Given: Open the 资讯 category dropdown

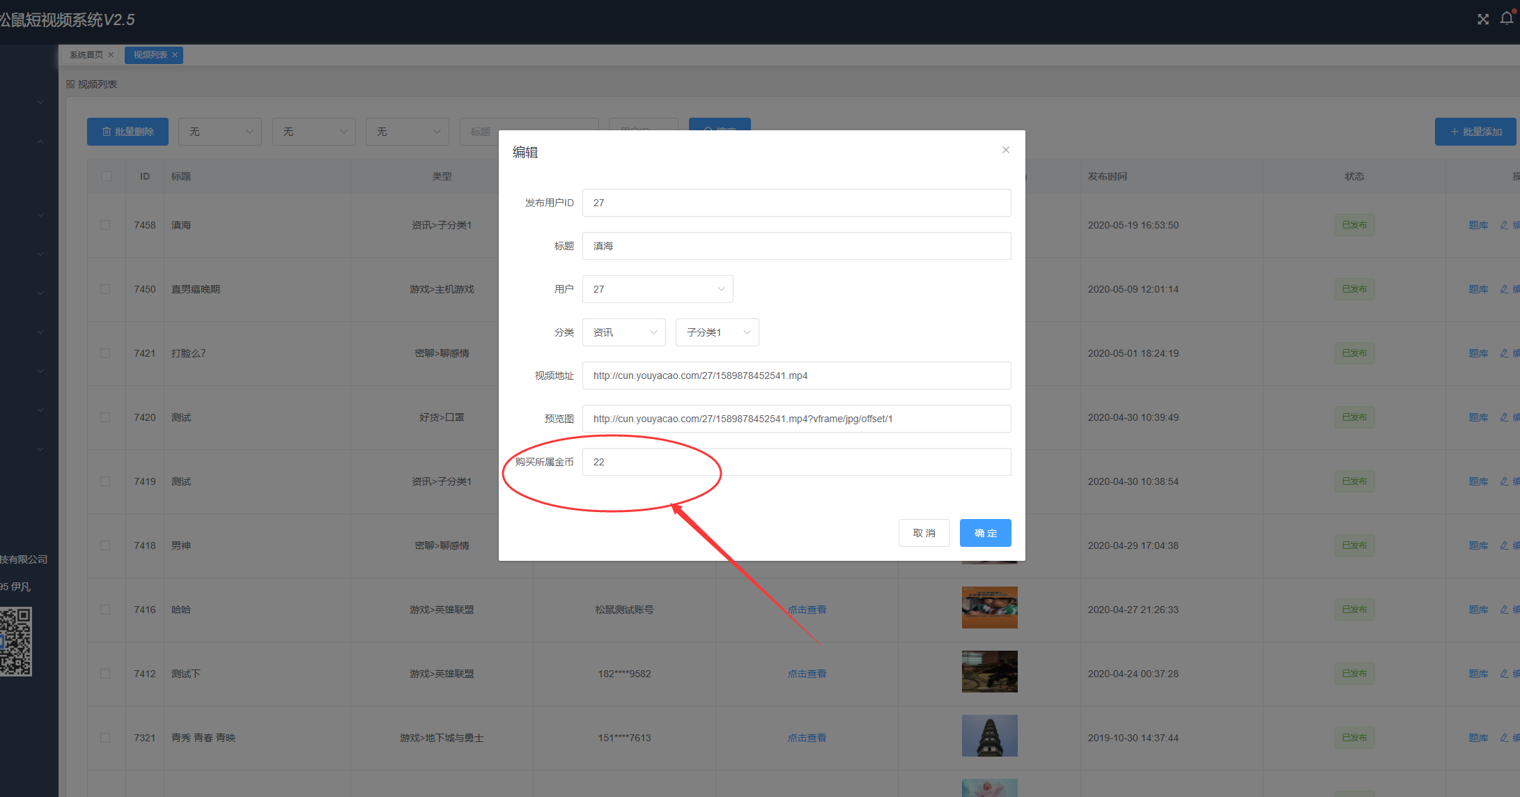Looking at the screenshot, I should 623,332.
